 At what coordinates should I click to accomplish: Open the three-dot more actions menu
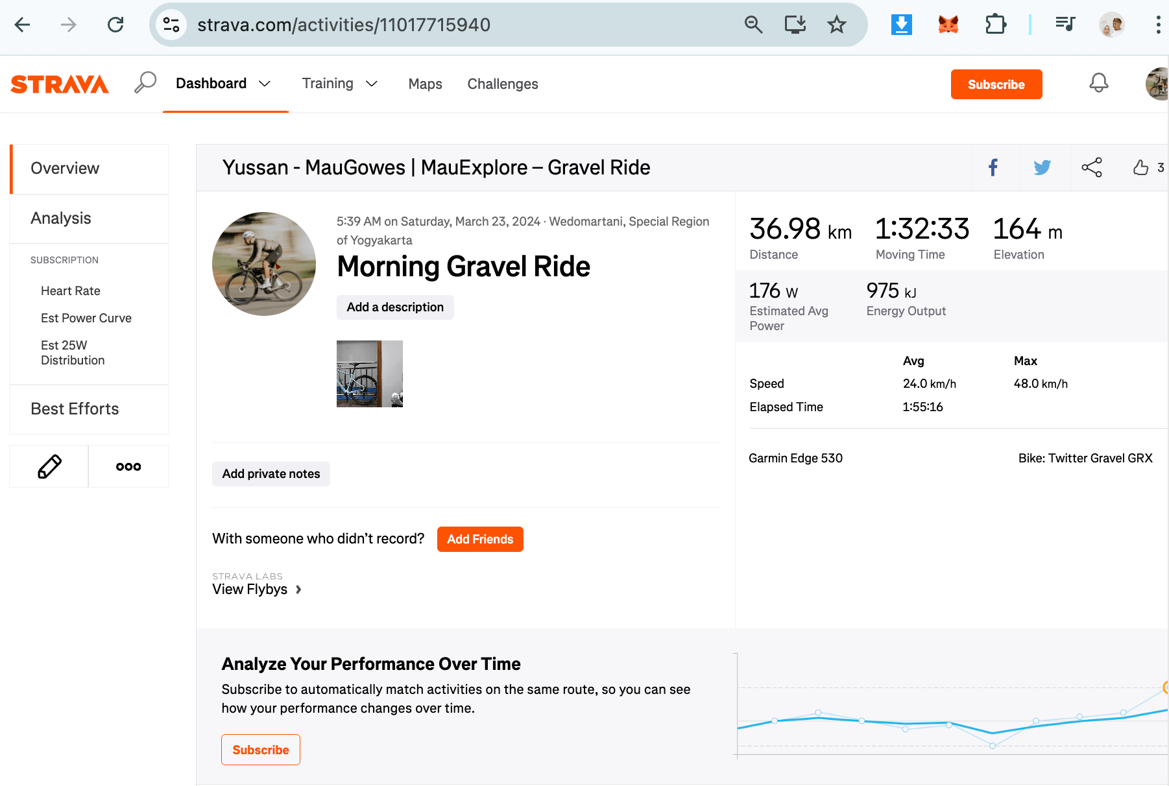coord(128,466)
